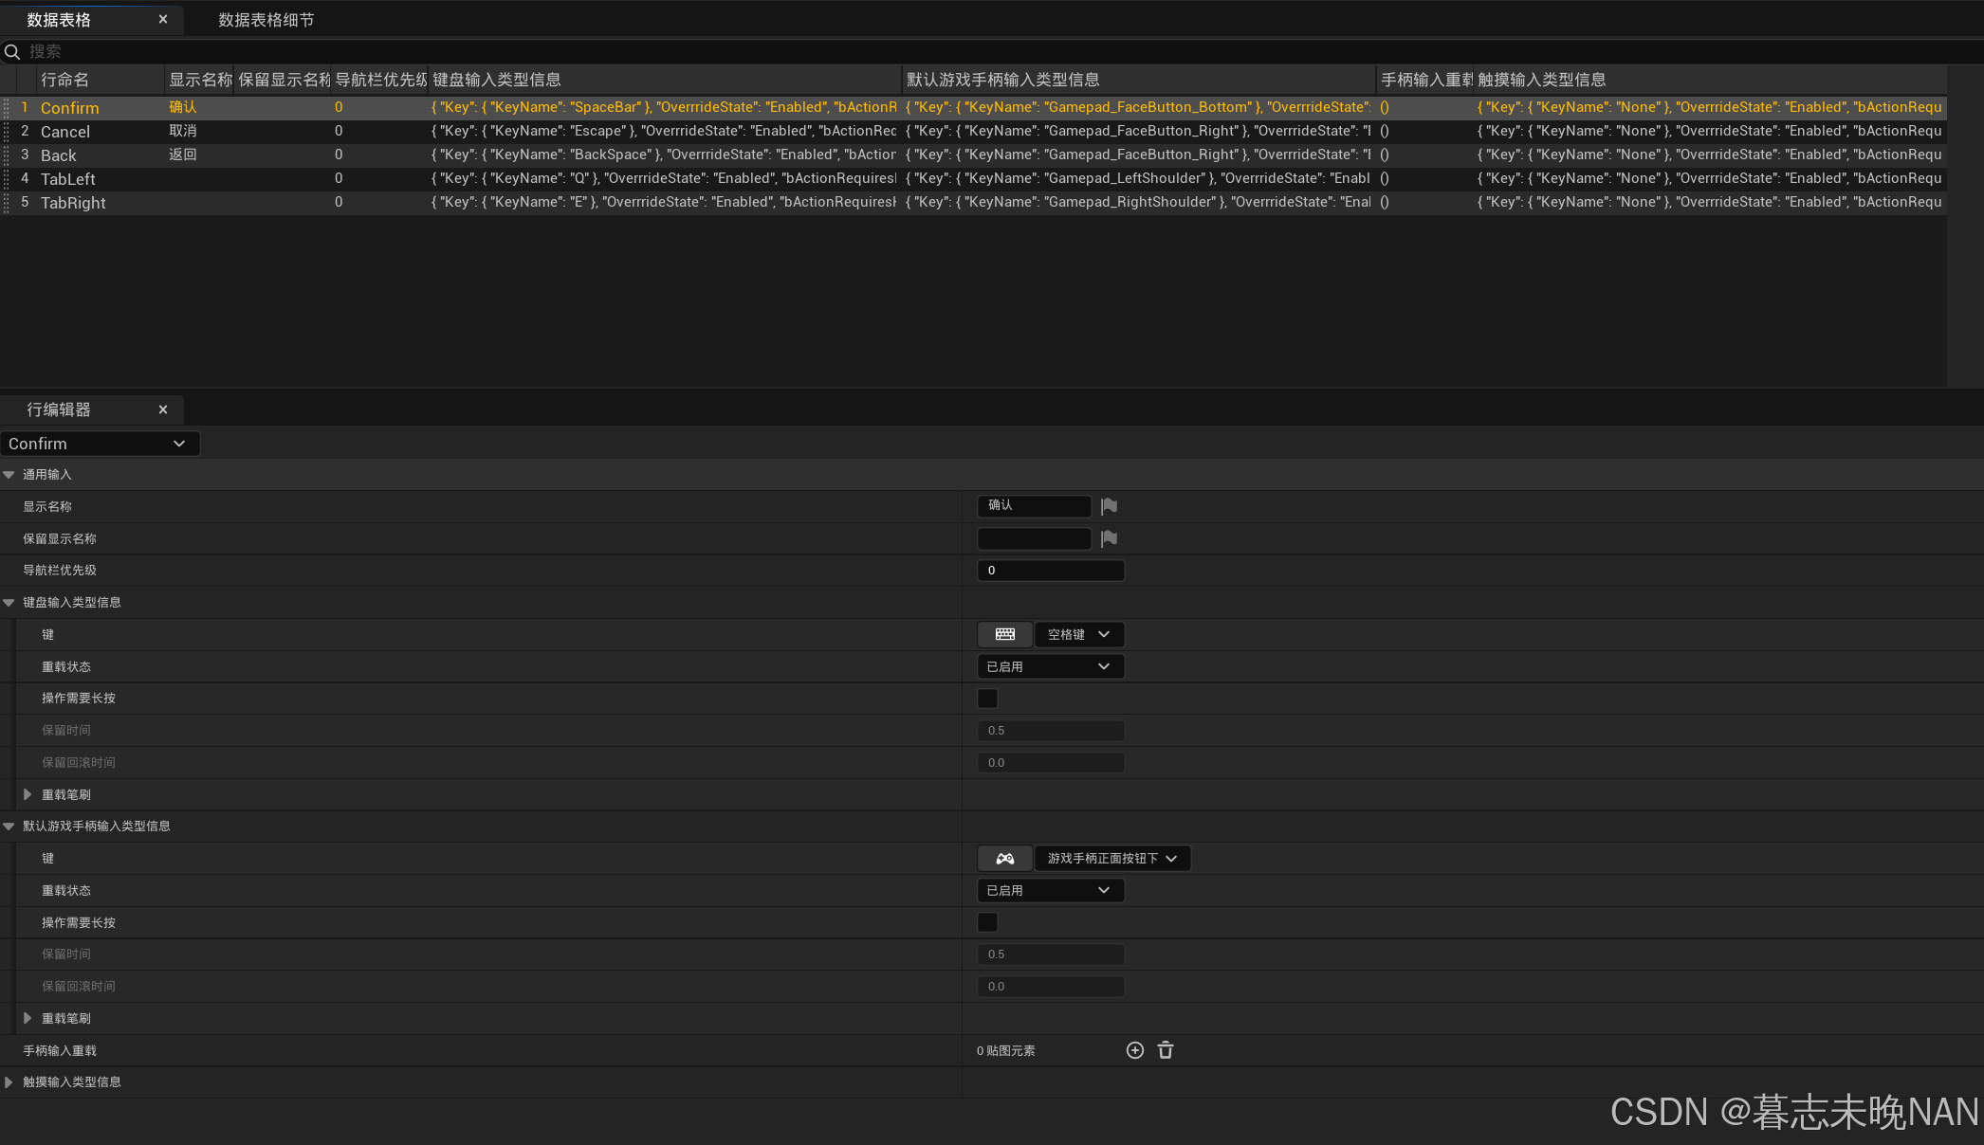Viewport: 1984px width, 1145px height.
Task: Click the search magnifier icon
Action: pos(12,51)
